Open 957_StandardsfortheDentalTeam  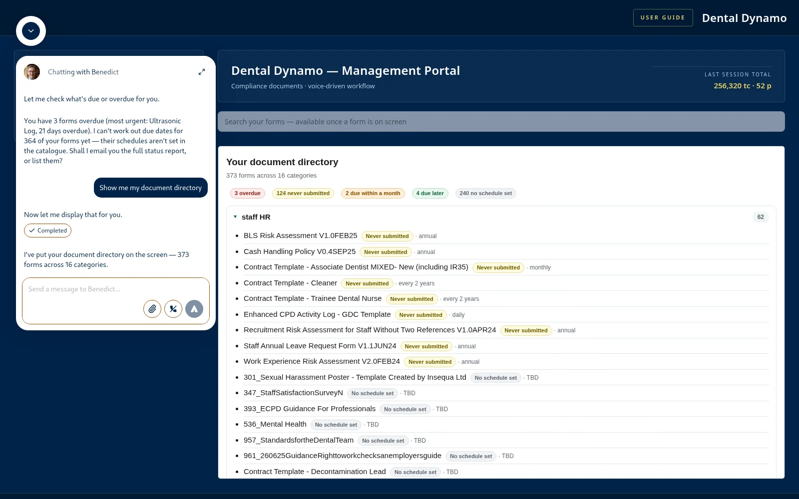[299, 440]
